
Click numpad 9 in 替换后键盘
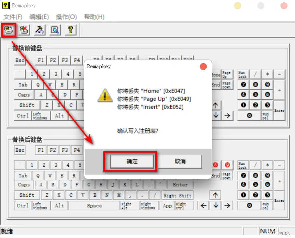[x=267, y=175]
